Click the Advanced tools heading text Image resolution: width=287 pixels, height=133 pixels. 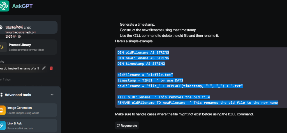(18, 95)
